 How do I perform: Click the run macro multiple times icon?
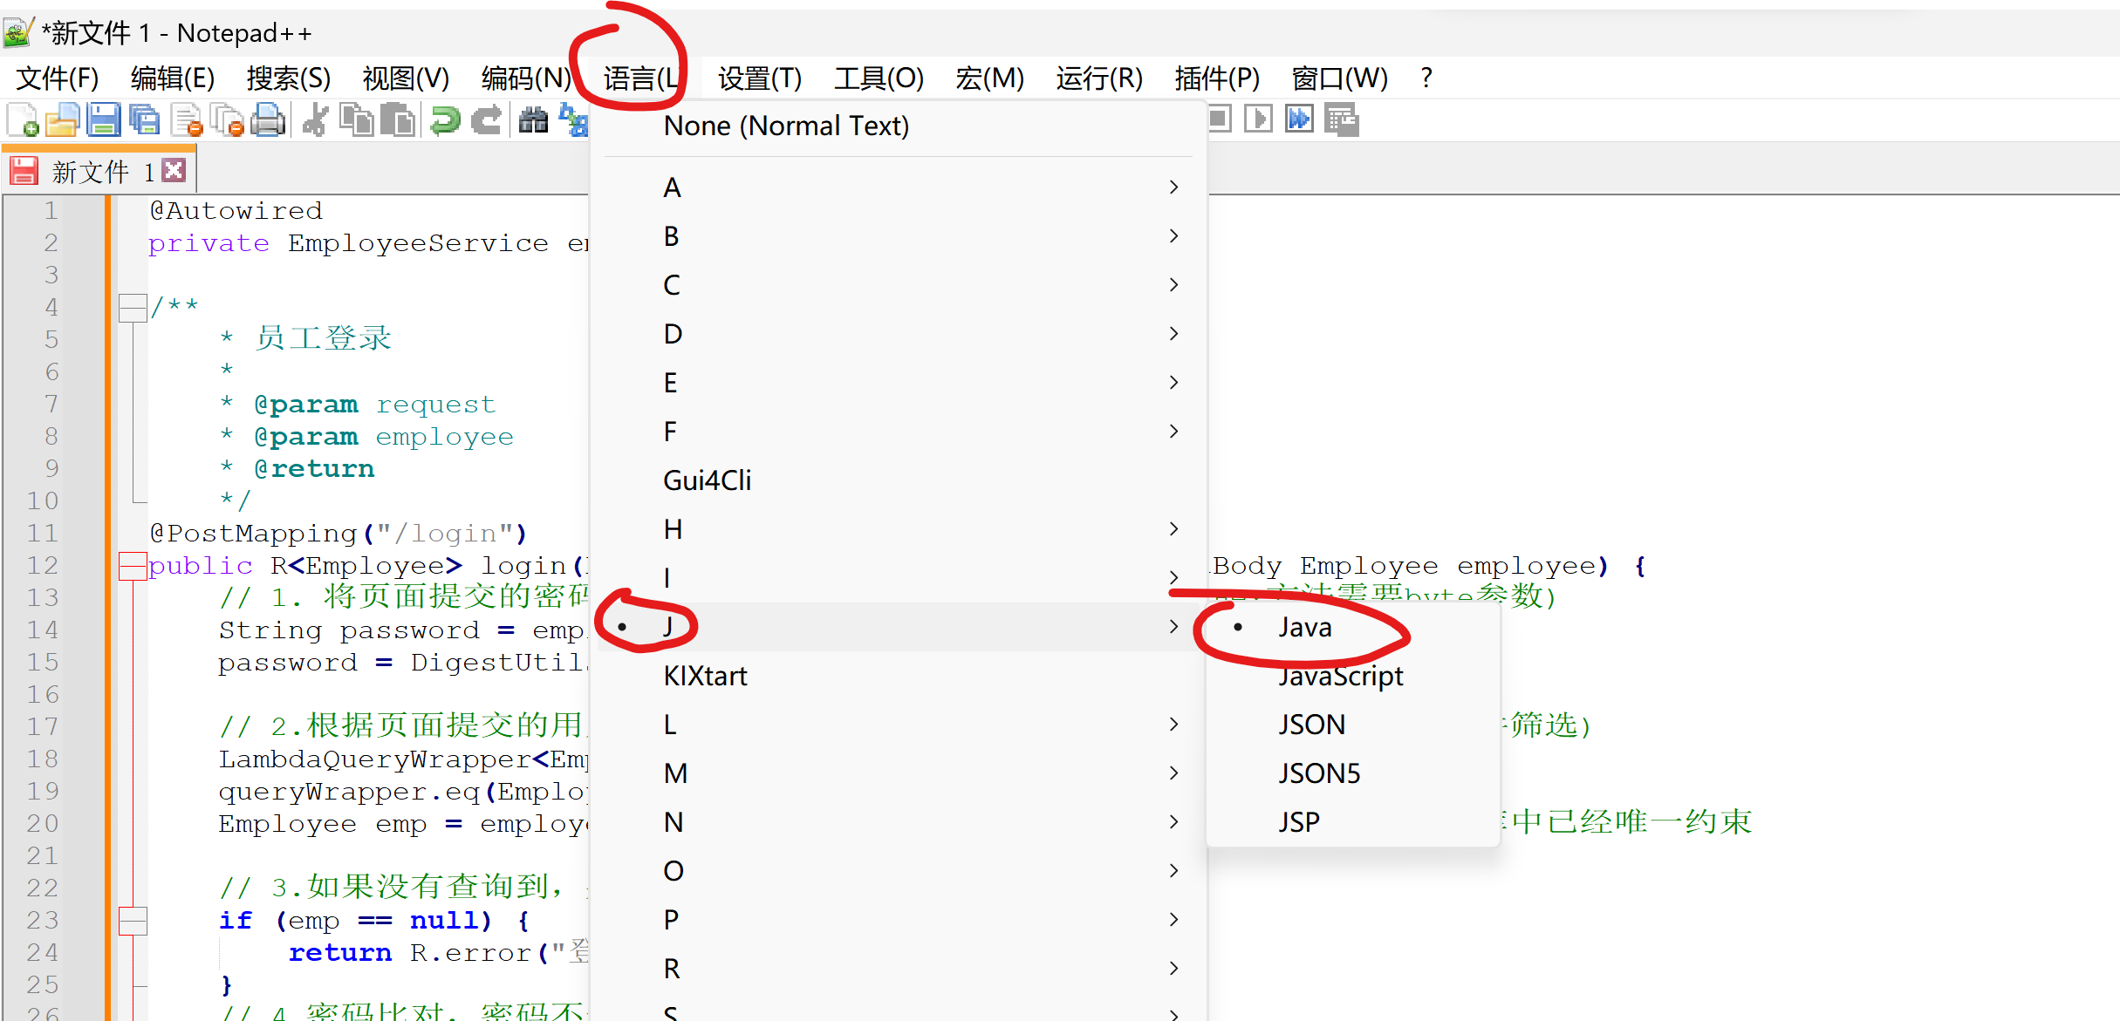click(x=1299, y=119)
